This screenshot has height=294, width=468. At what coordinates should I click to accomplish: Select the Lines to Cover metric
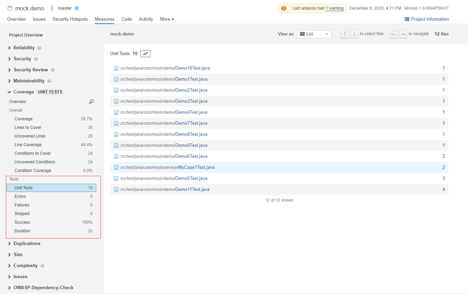(51, 128)
